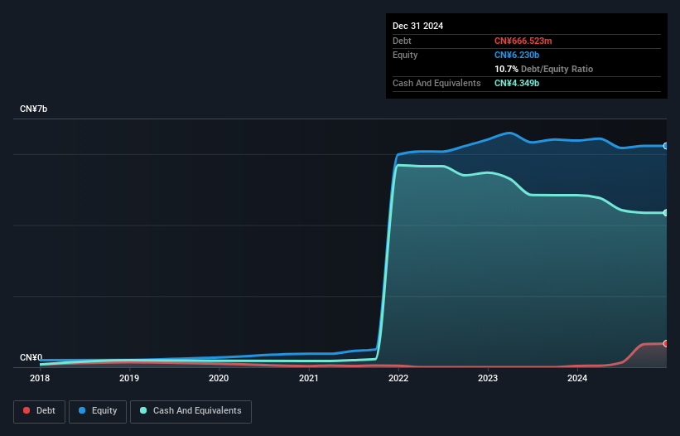Click the 10.7% Debt/Equity Ratio text
The height and width of the screenshot is (436, 680).
click(x=543, y=69)
